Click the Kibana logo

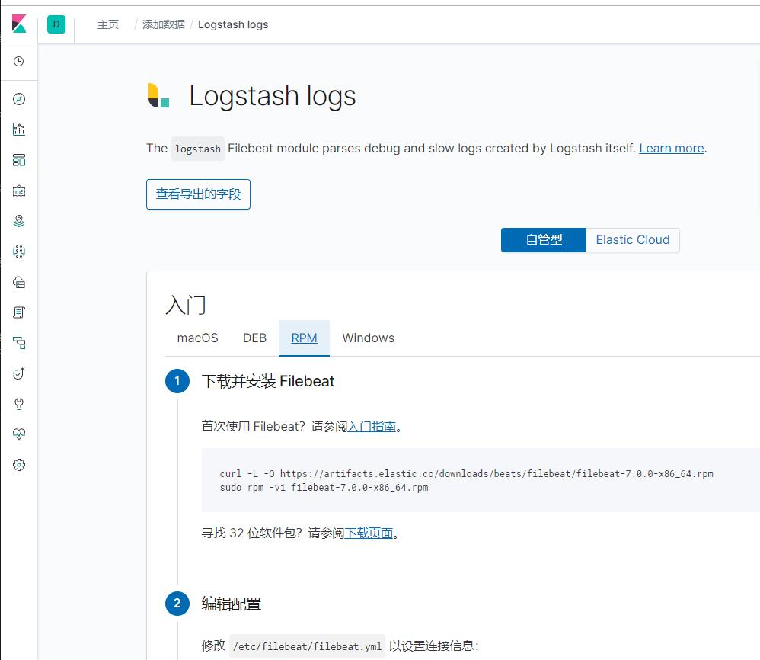point(19,24)
